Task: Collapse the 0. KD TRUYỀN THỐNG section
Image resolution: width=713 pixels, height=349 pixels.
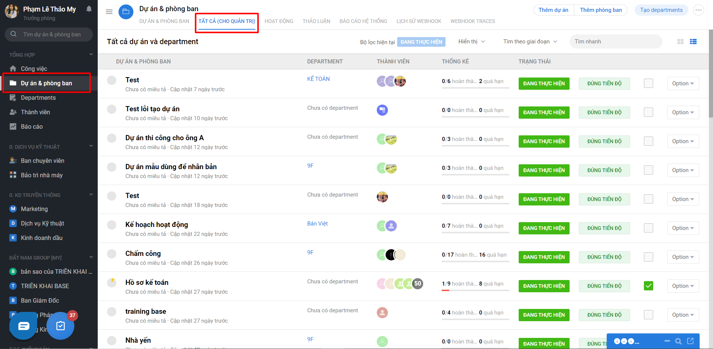Action: (91, 194)
